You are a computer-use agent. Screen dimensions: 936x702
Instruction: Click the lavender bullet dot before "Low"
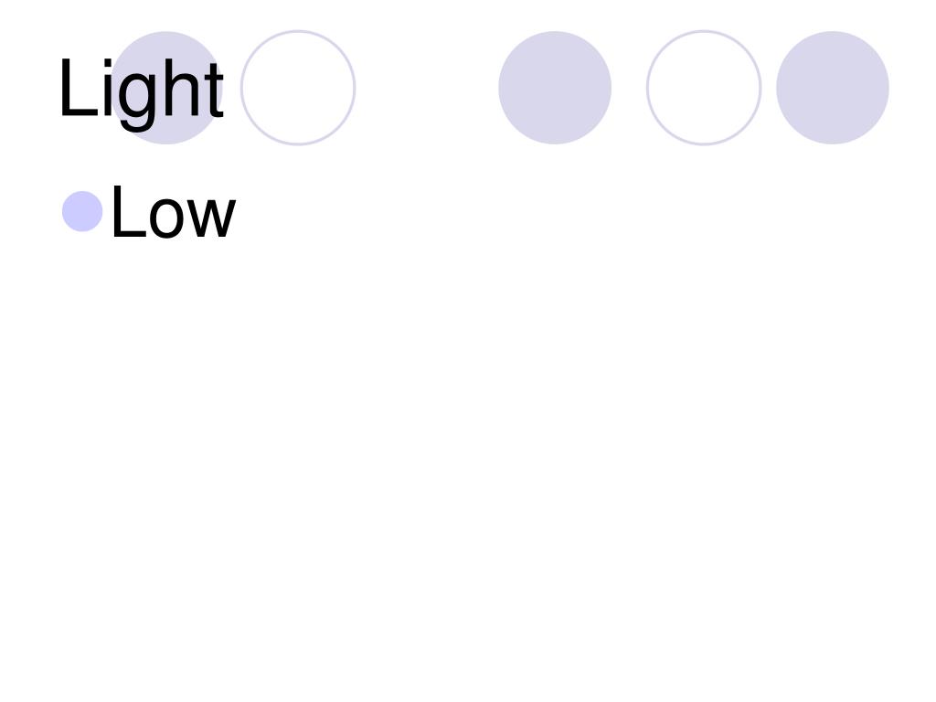tap(82, 211)
